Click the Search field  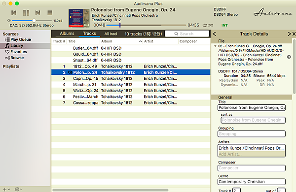coord(187,34)
